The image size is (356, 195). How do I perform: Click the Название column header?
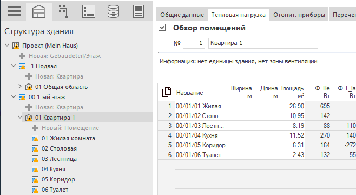[x=201, y=92]
